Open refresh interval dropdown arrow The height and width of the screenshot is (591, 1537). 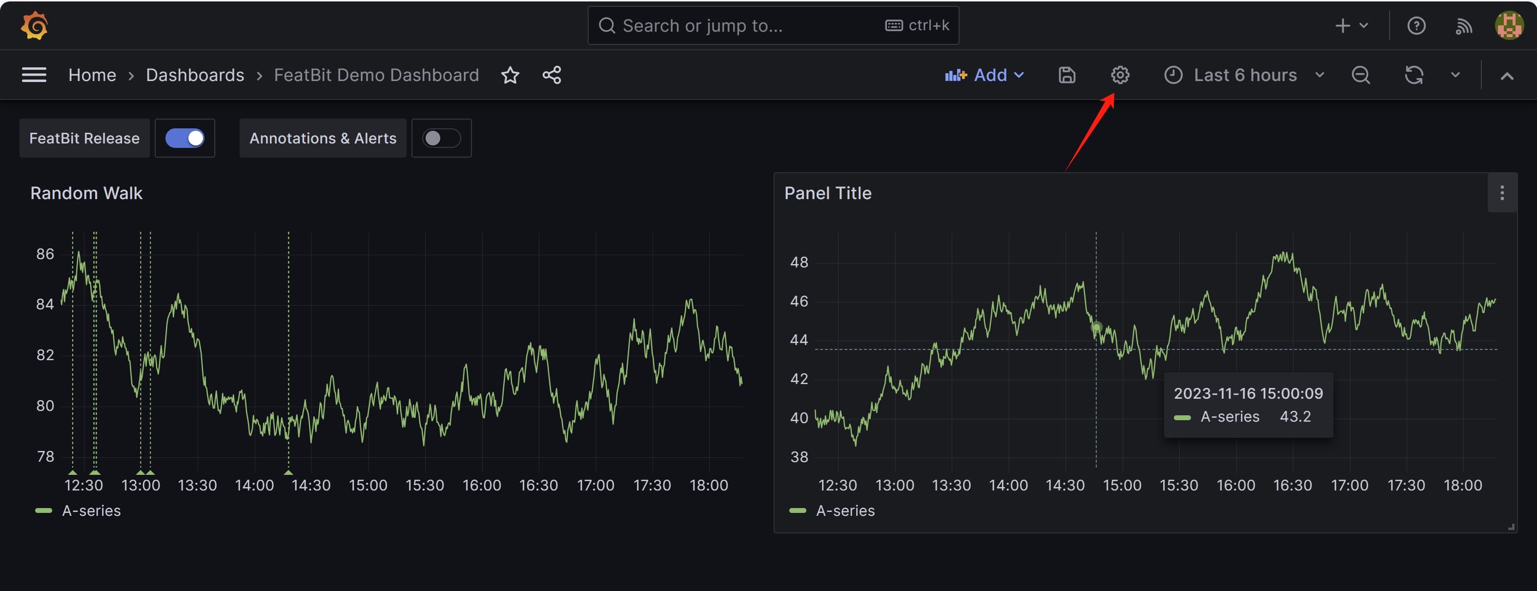1455,75
